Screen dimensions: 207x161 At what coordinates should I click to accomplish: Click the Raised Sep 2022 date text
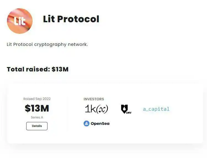tap(37, 99)
